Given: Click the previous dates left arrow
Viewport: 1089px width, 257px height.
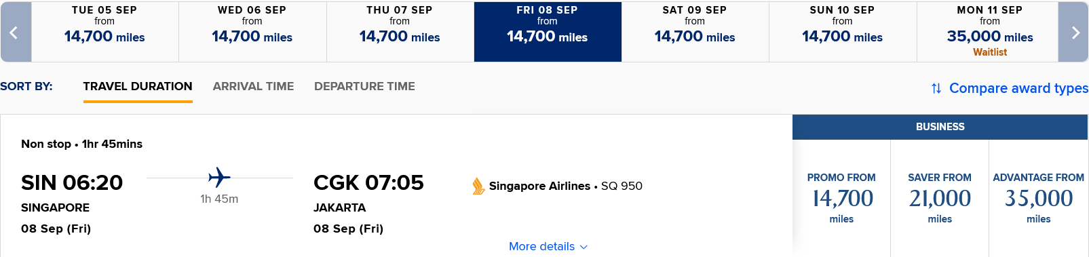Looking at the screenshot, I should tap(15, 32).
